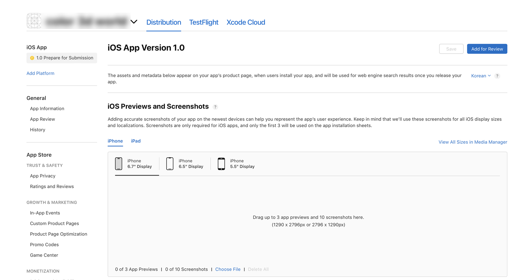
Task: Click the Add for Review button
Action: 487,49
